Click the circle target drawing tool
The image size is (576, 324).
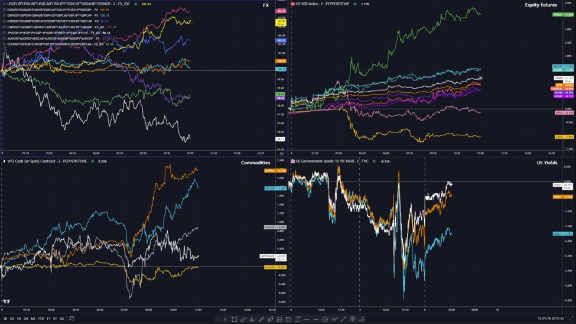click(325, 319)
